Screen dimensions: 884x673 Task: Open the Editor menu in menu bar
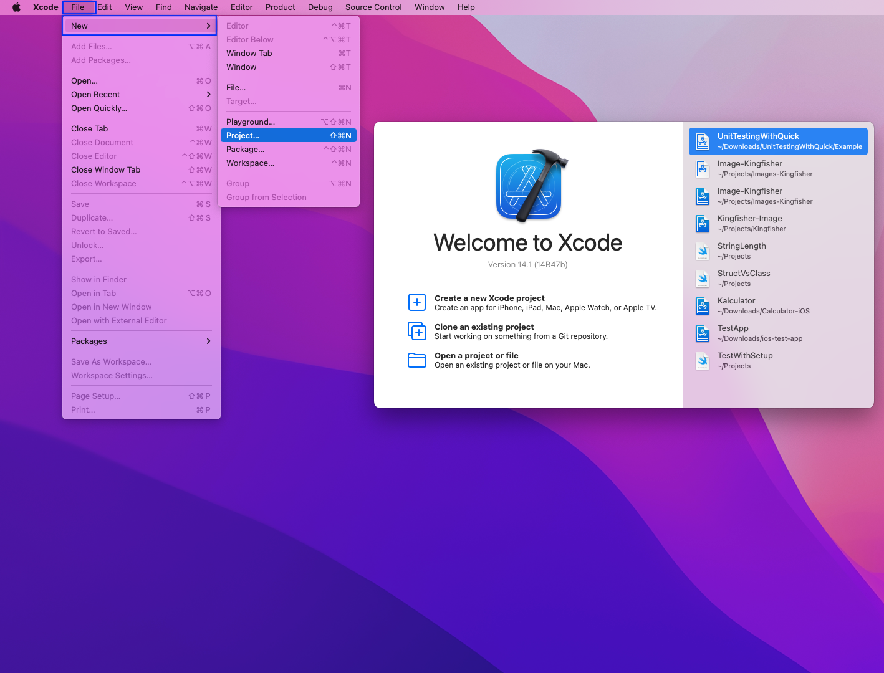point(242,7)
